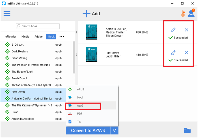Click the search magnifier icon

click(19, 26)
